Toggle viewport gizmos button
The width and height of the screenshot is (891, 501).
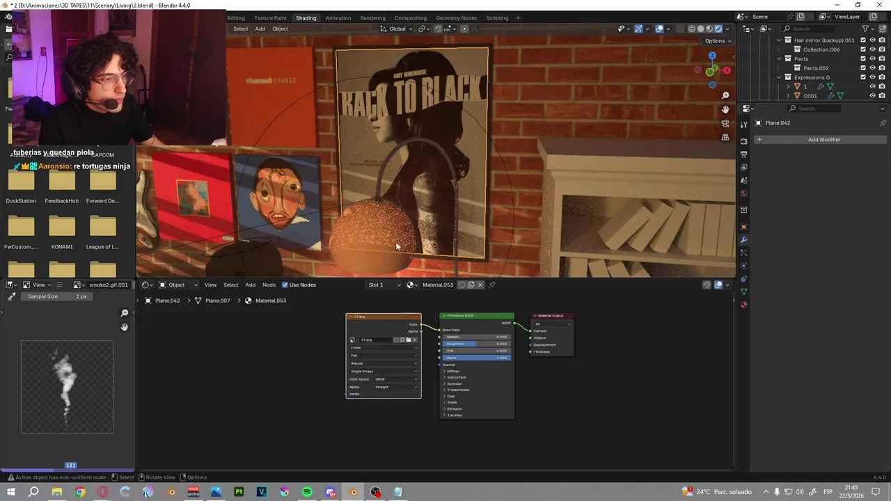(638, 29)
